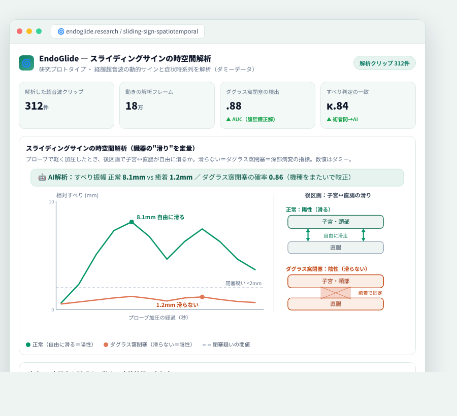Open the 動きの解析フレーム 18万 card

click(167, 105)
